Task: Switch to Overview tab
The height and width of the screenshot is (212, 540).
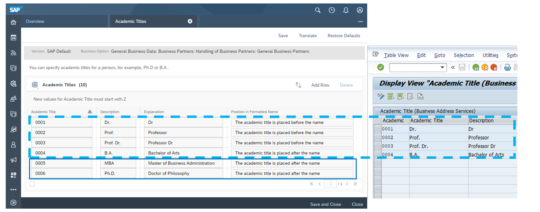Action: tap(35, 21)
